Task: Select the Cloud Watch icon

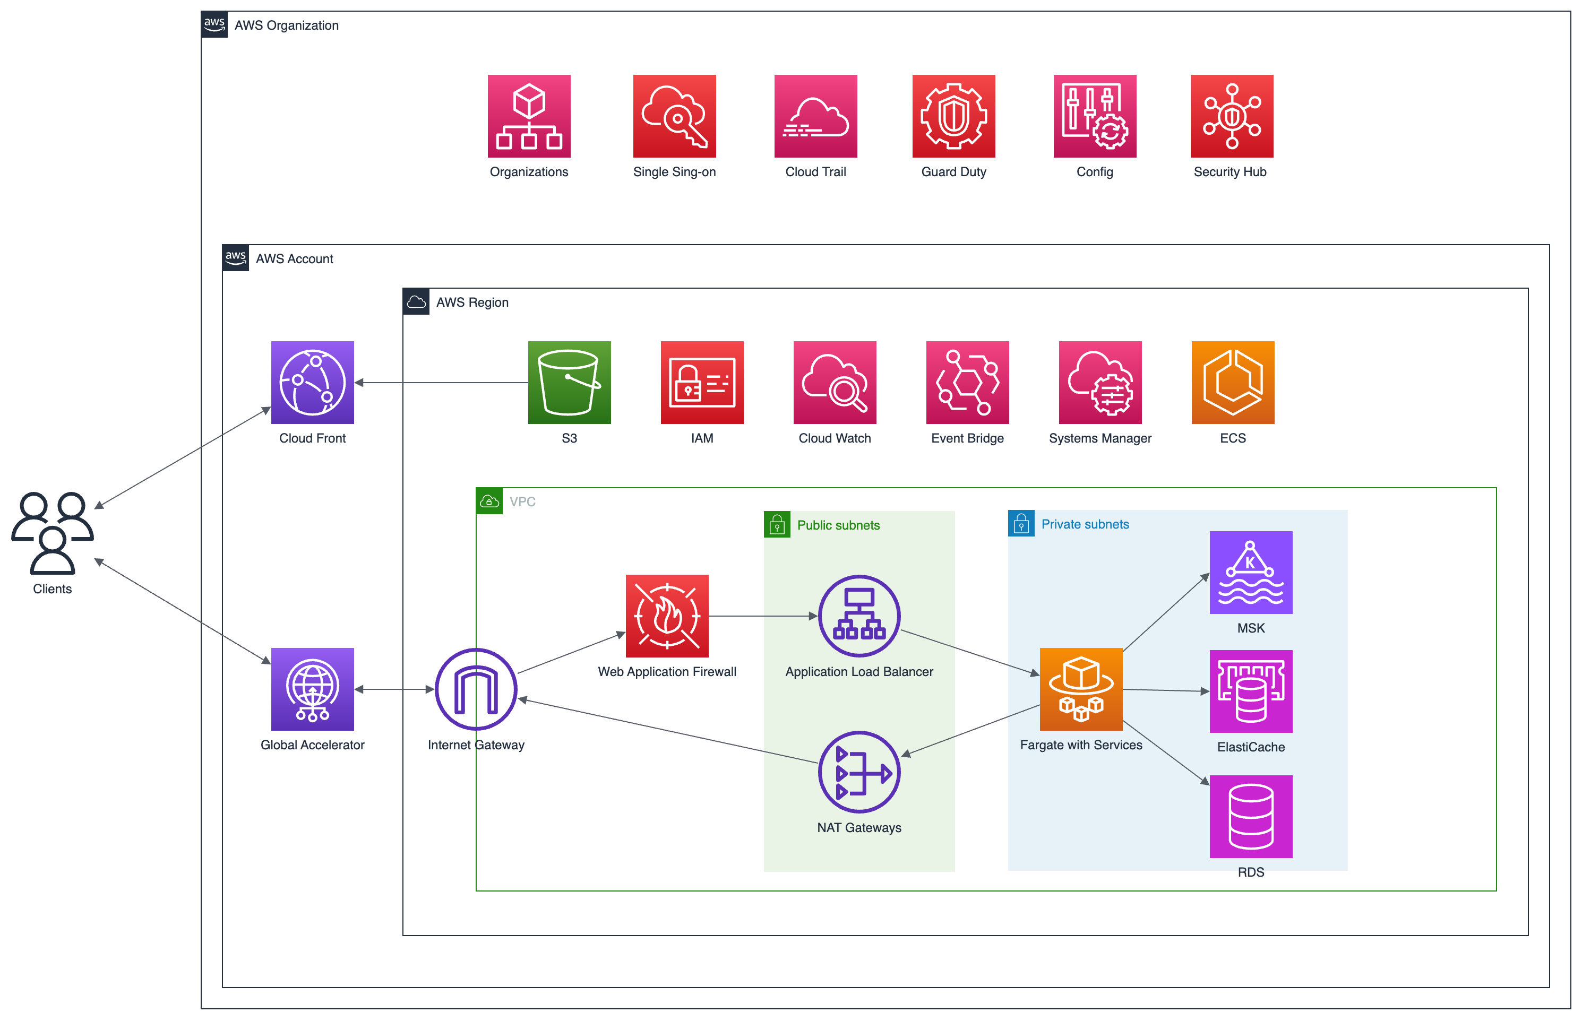Action: [x=834, y=383]
